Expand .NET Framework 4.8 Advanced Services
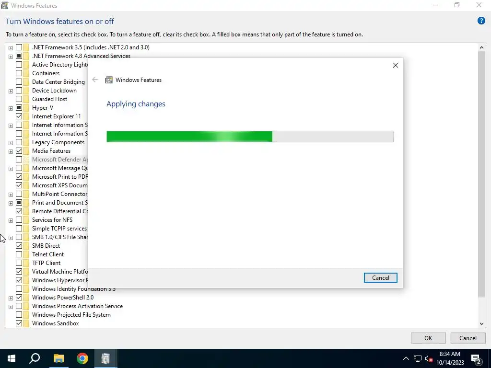The image size is (491, 368). click(x=11, y=57)
